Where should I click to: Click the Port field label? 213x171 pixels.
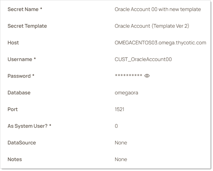tap(13, 109)
